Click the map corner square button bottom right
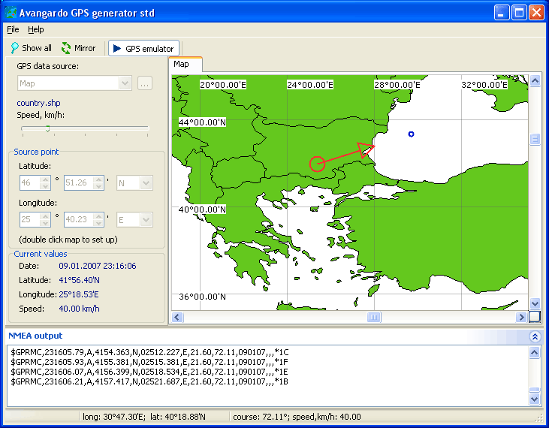The width and height of the screenshot is (549, 428). [x=535, y=317]
